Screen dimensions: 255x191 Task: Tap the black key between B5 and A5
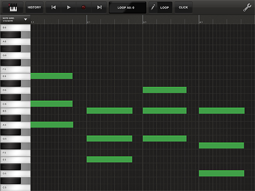point(11,118)
